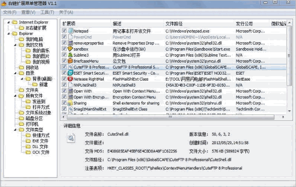This screenshot has width=296, height=187.
Task: Select the IE右键扩展 tree item
Action: click(x=36, y=28)
